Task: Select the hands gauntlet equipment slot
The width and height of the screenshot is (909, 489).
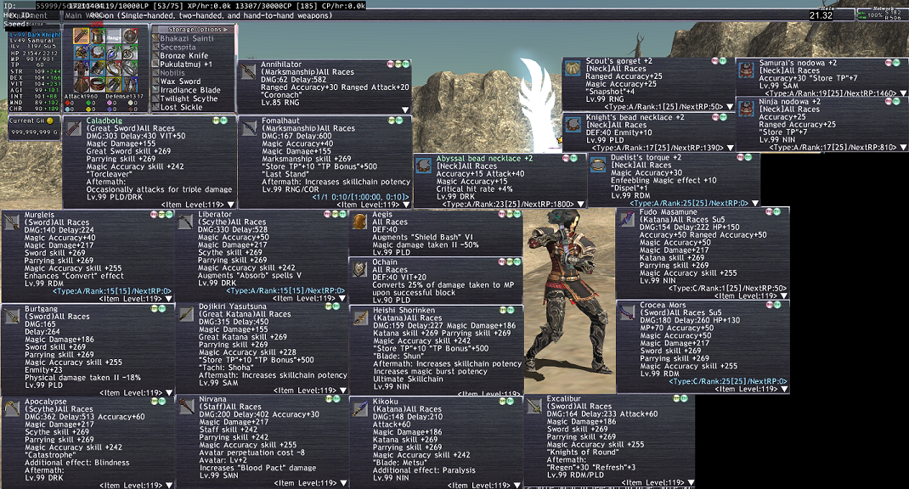Action: [98, 69]
